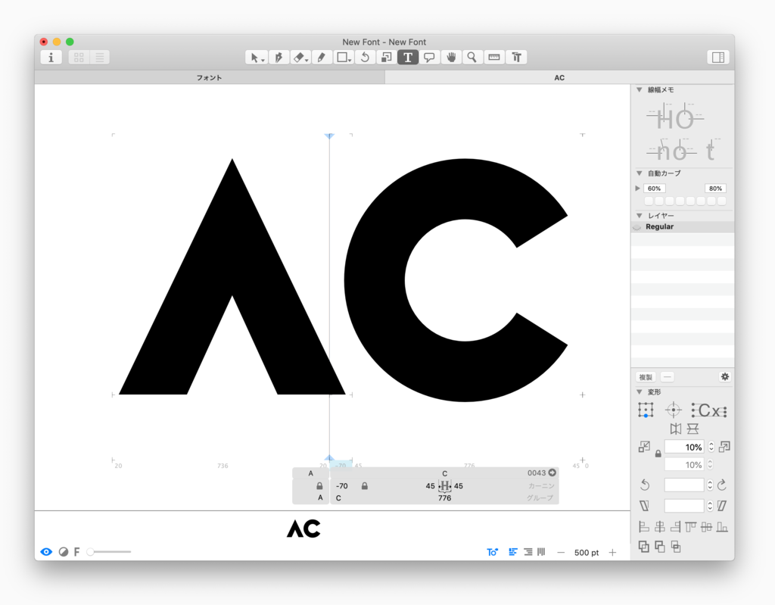Image resolution: width=775 pixels, height=605 pixels.
Task: Switch to the AC edit tab
Action: (559, 78)
